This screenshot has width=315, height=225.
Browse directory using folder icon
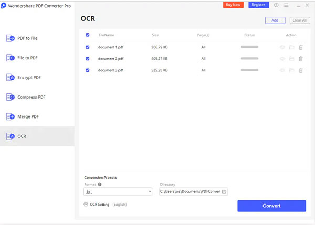pos(224,192)
